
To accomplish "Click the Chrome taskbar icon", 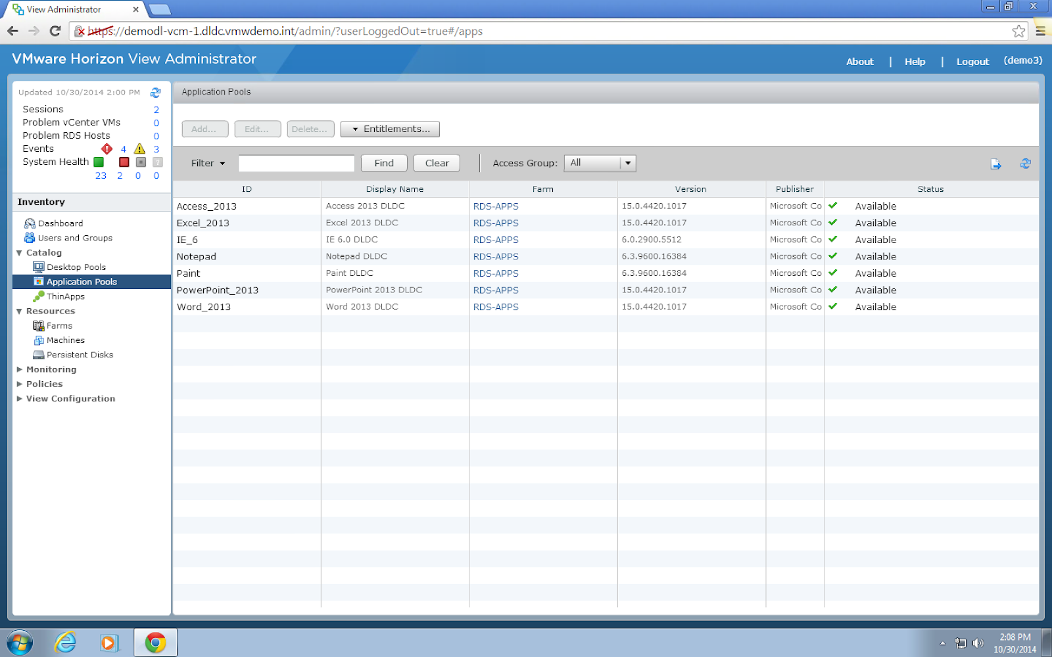I will coord(156,643).
